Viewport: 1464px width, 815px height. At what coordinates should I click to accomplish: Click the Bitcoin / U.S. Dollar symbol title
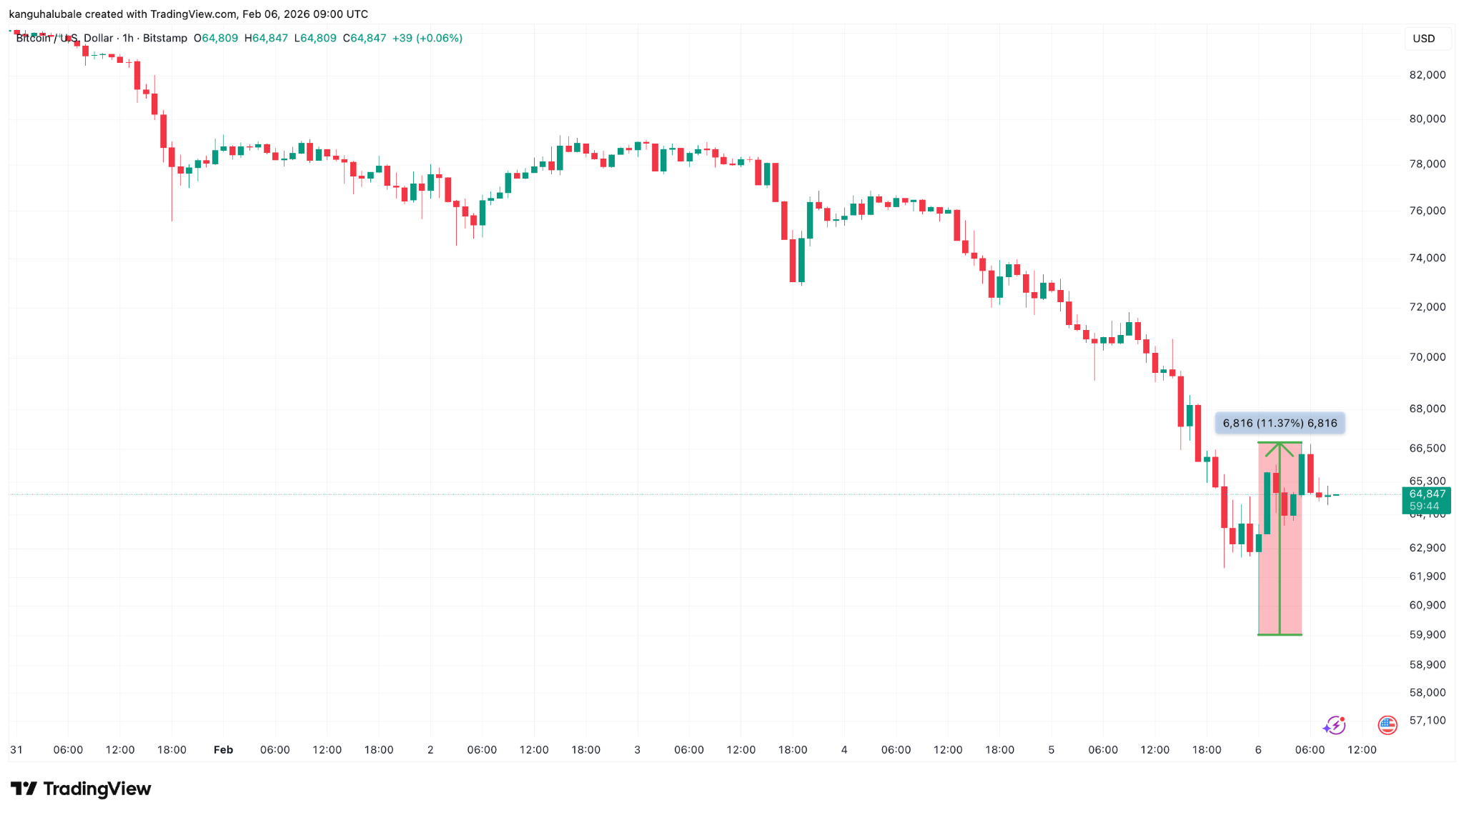pos(64,38)
